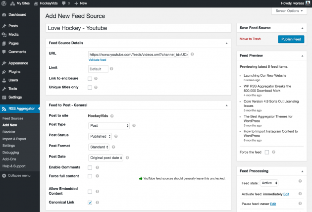312x212 pixels.
Task: Click the Plugins icon in the sidebar
Action: [x=4, y=72]
